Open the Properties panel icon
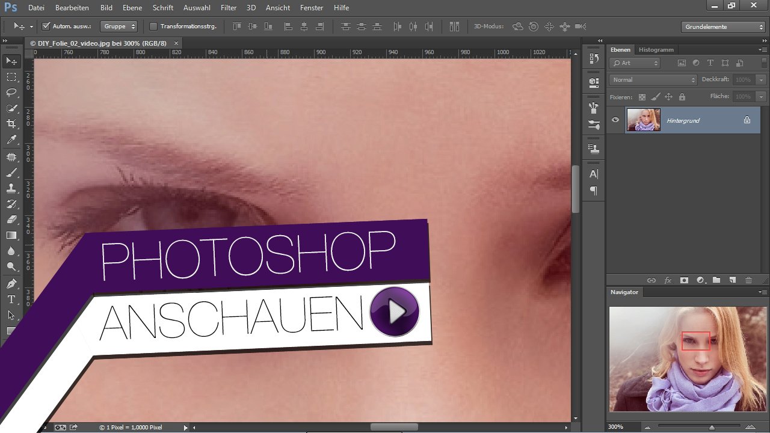 pos(594,82)
